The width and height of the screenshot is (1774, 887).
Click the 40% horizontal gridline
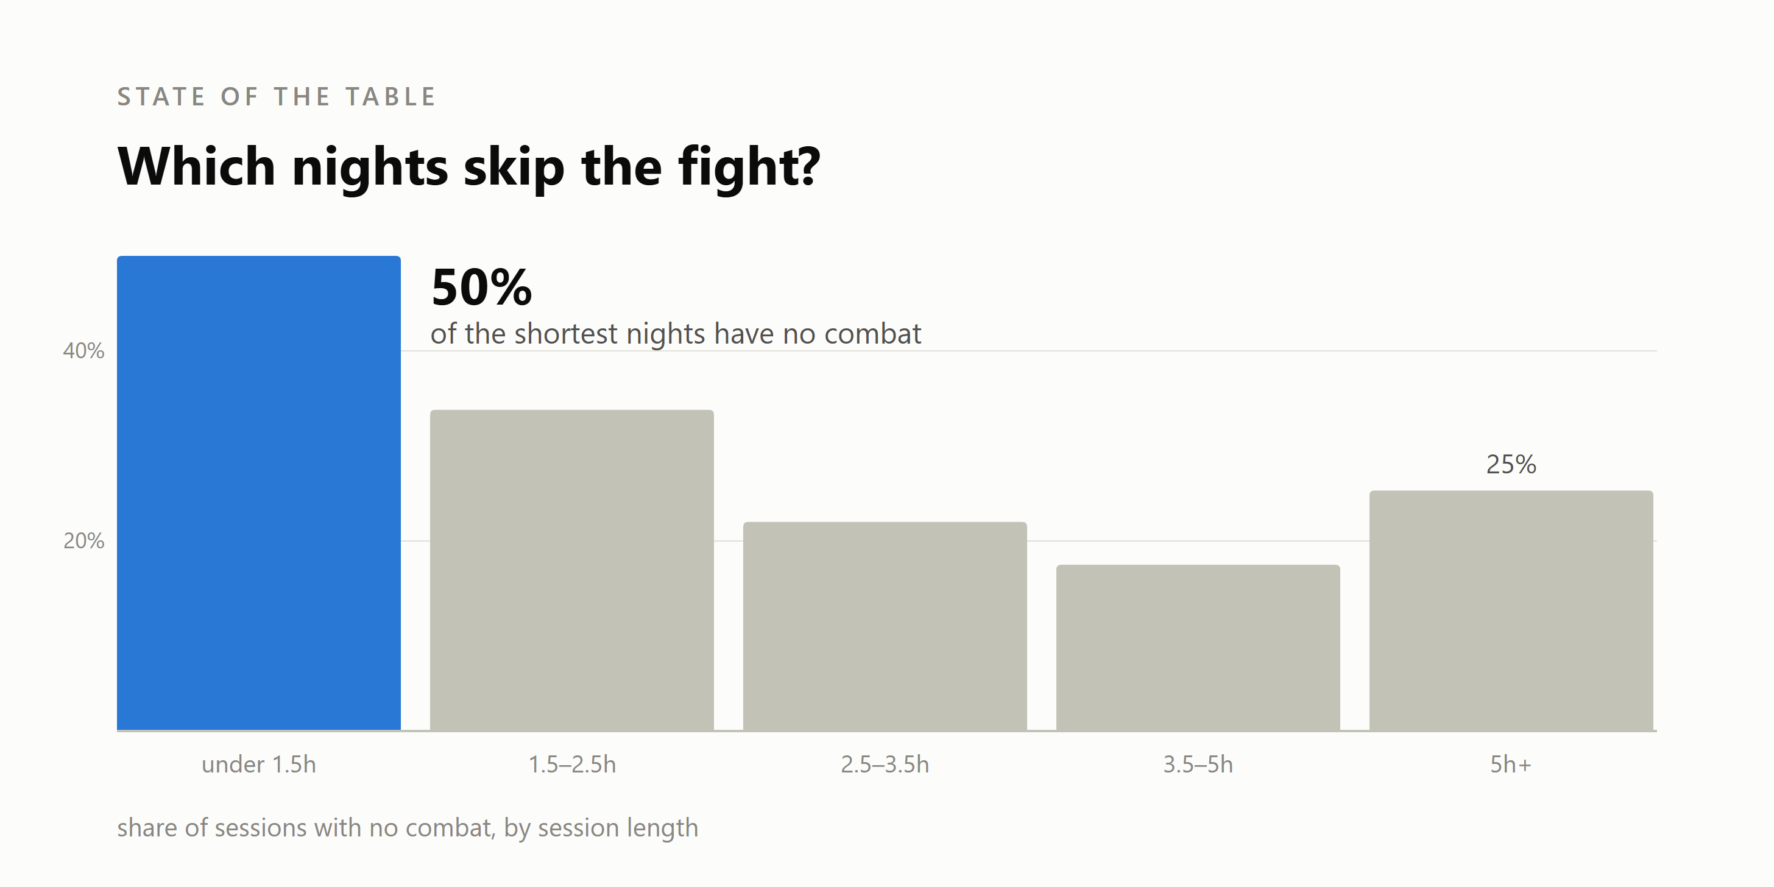[x=1029, y=352]
